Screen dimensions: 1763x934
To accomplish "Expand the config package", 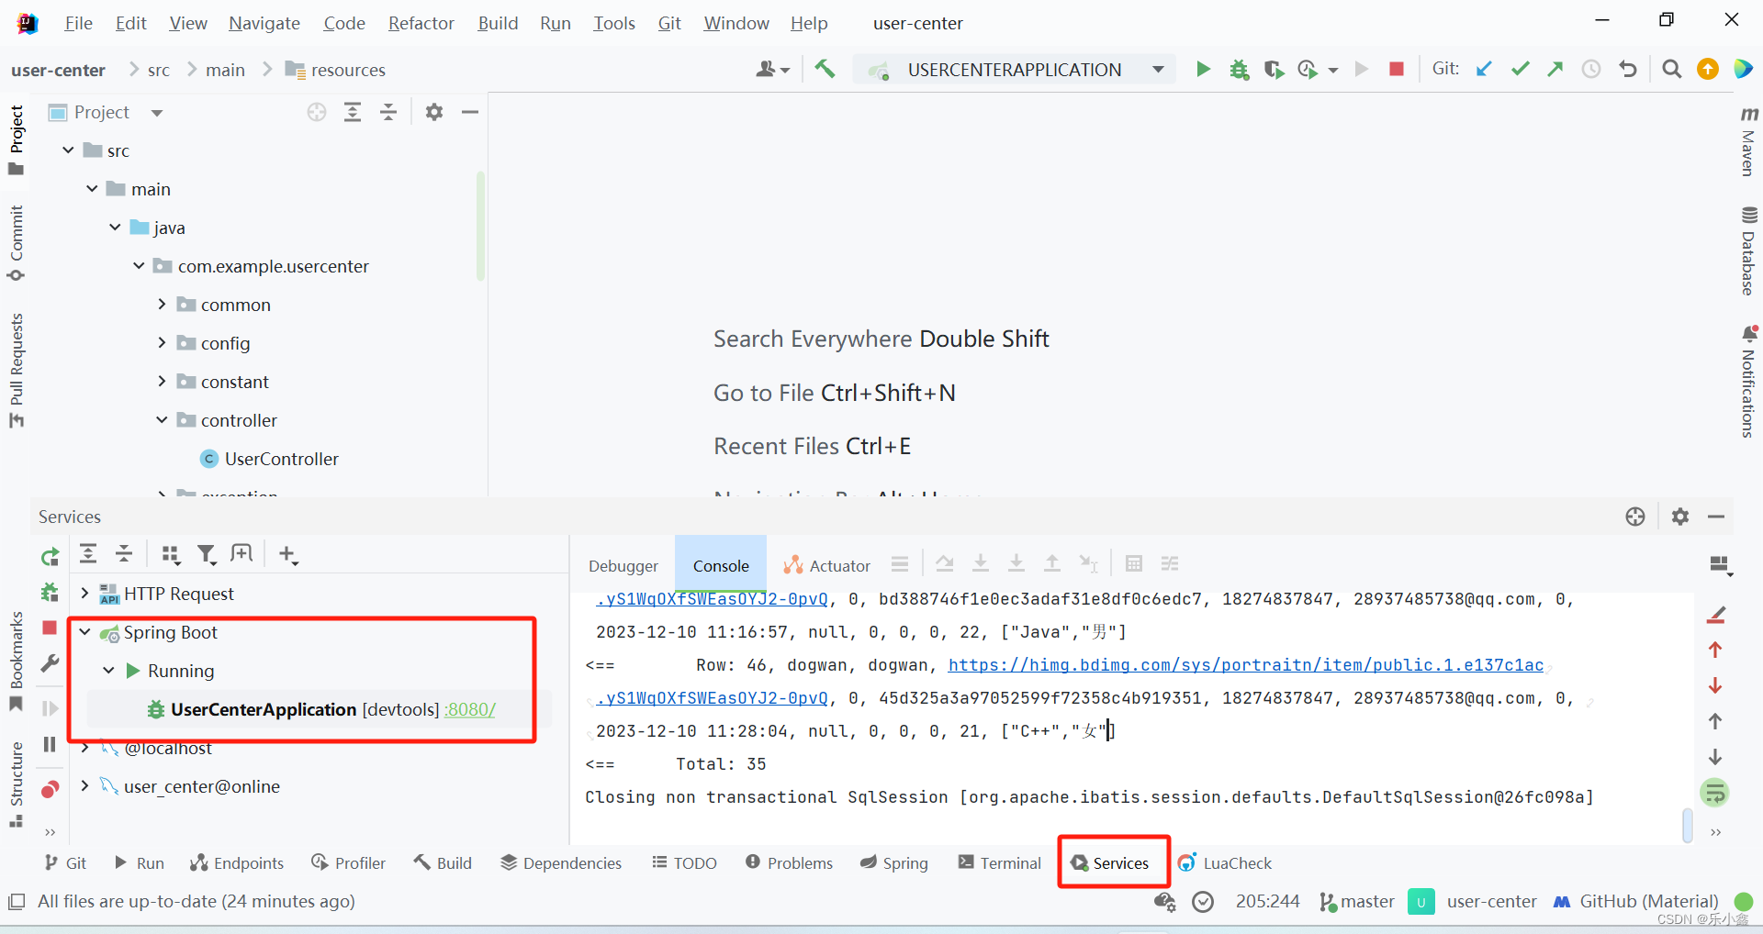I will click(162, 342).
